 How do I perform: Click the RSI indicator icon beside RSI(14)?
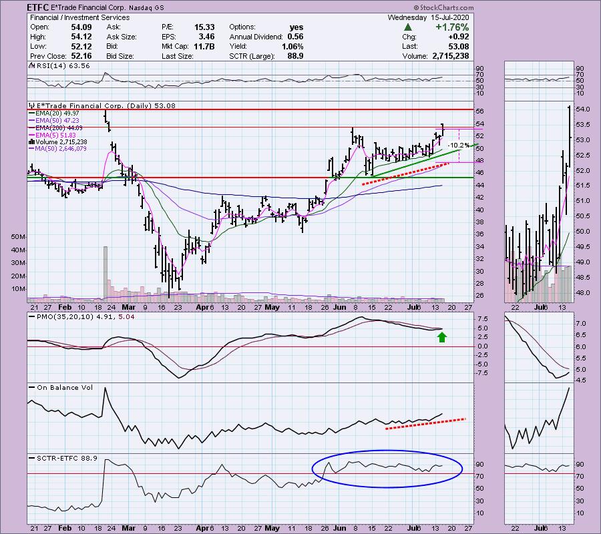[x=31, y=65]
